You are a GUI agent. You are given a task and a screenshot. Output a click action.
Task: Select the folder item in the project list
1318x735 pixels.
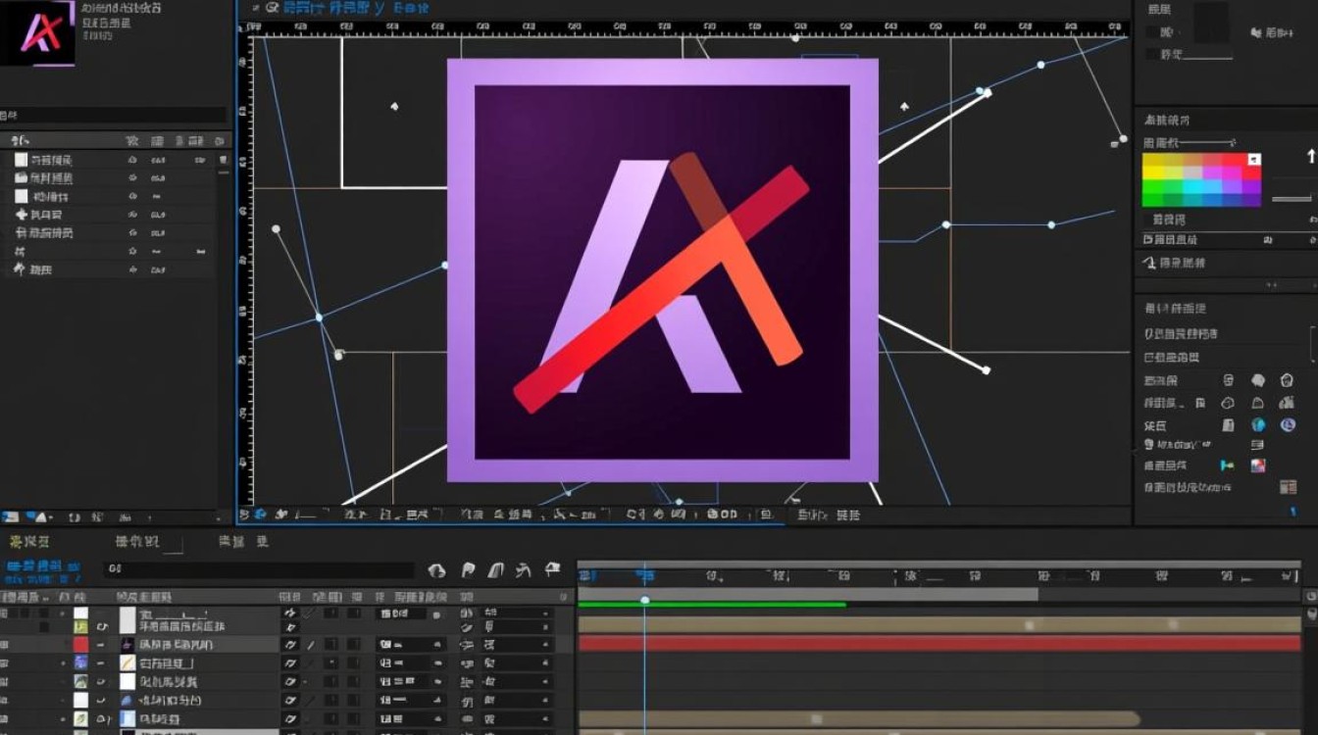pyautogui.click(x=108, y=178)
